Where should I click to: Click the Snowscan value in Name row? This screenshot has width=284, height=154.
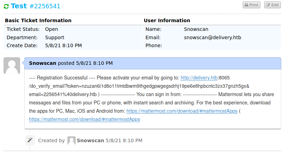196,29
